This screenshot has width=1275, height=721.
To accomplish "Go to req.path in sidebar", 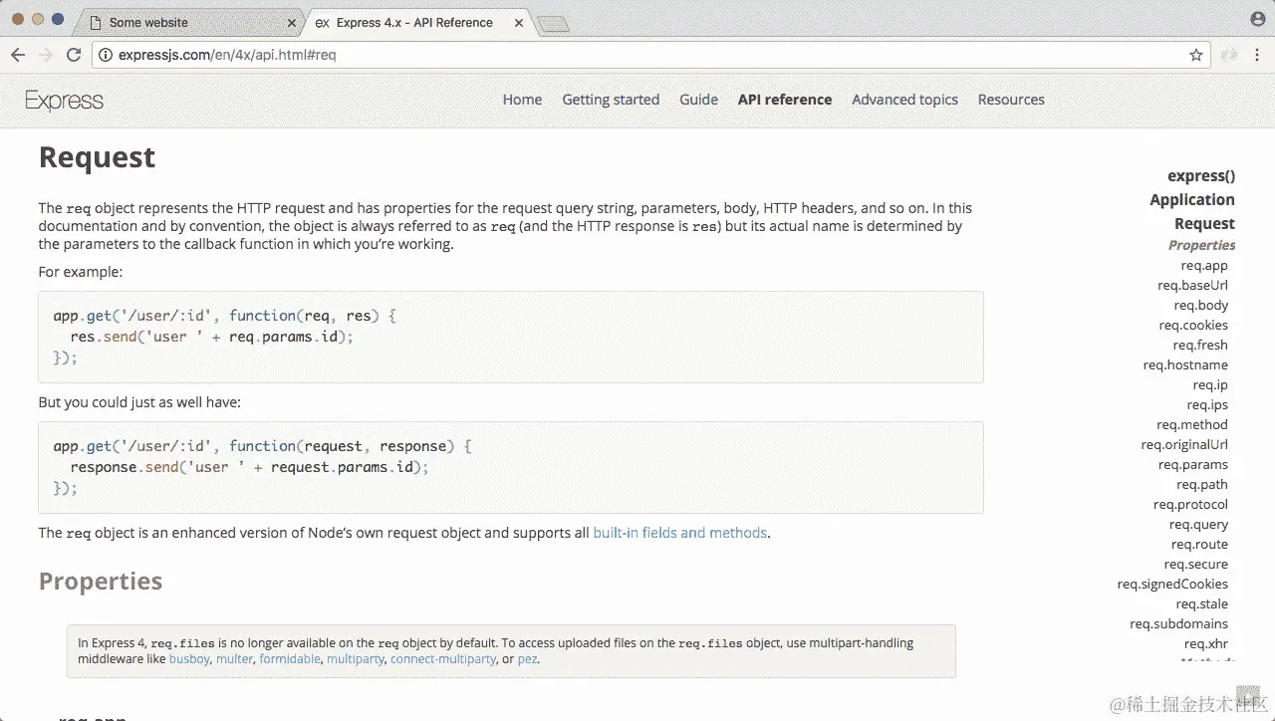I will (x=1202, y=485).
